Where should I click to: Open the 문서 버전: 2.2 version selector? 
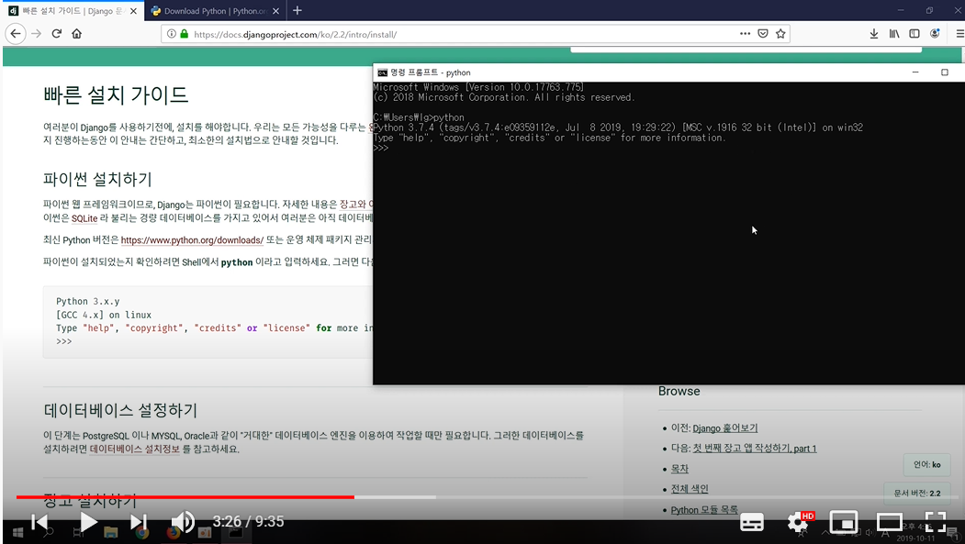point(917,493)
